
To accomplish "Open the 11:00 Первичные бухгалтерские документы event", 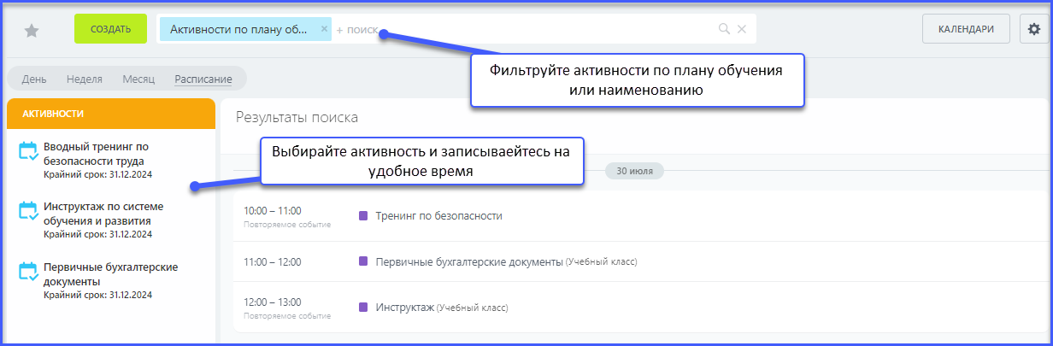I will [468, 261].
